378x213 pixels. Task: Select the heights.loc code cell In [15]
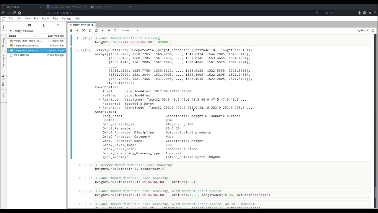[232, 40]
